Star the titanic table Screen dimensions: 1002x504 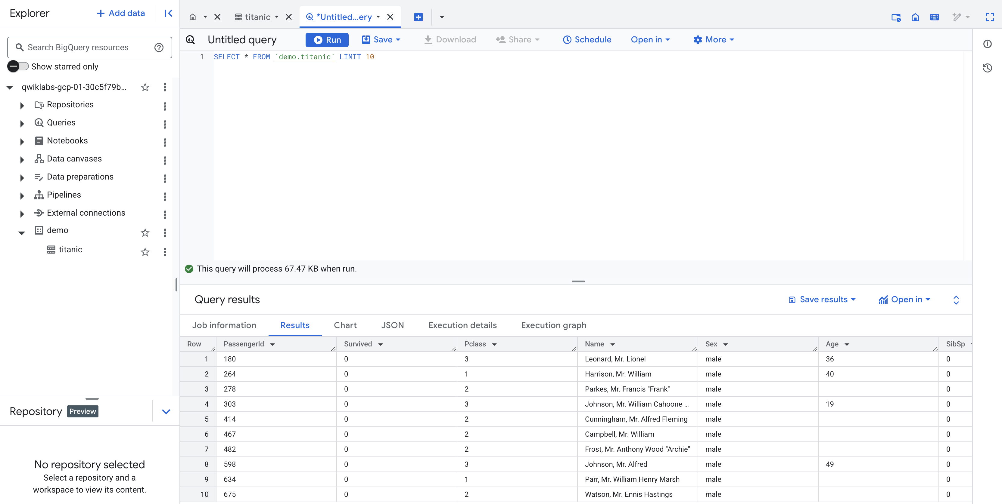pyautogui.click(x=145, y=252)
